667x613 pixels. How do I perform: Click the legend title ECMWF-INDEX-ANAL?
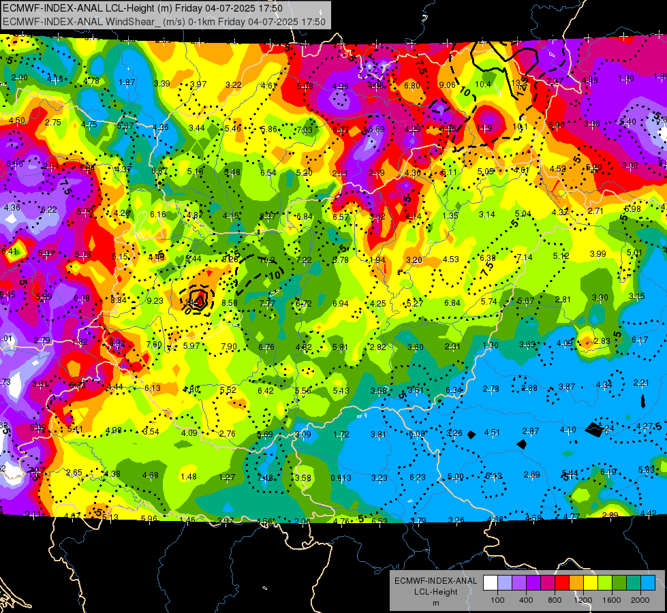[435, 581]
